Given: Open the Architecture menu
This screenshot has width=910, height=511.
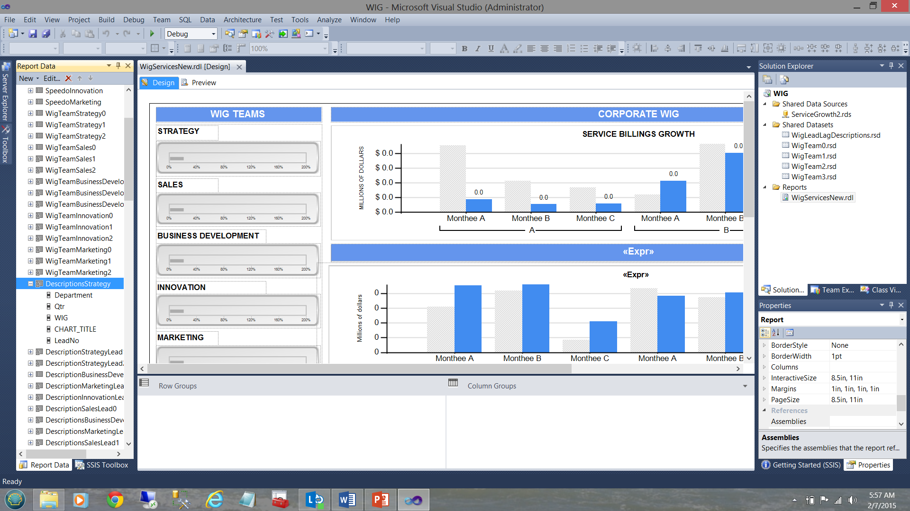Looking at the screenshot, I should click(x=242, y=19).
